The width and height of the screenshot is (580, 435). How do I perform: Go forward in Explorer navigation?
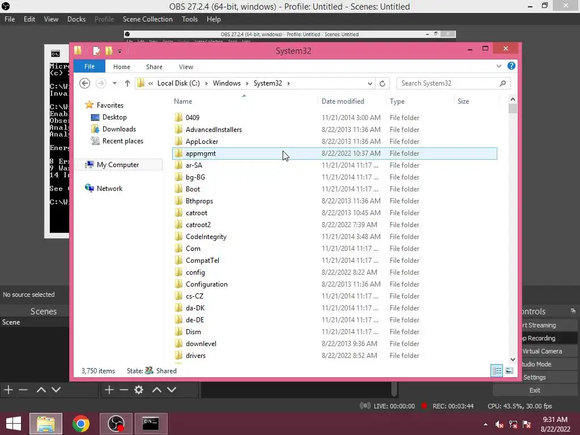pyautogui.click(x=101, y=83)
